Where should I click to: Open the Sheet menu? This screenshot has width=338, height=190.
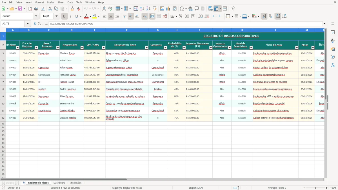pos(61,2)
